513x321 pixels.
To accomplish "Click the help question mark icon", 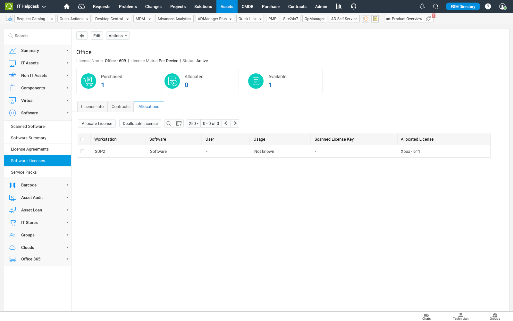I will point(488,6).
